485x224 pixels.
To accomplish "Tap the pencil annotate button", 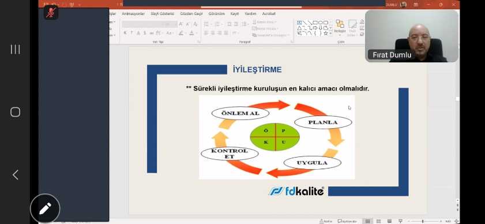I will point(45,209).
